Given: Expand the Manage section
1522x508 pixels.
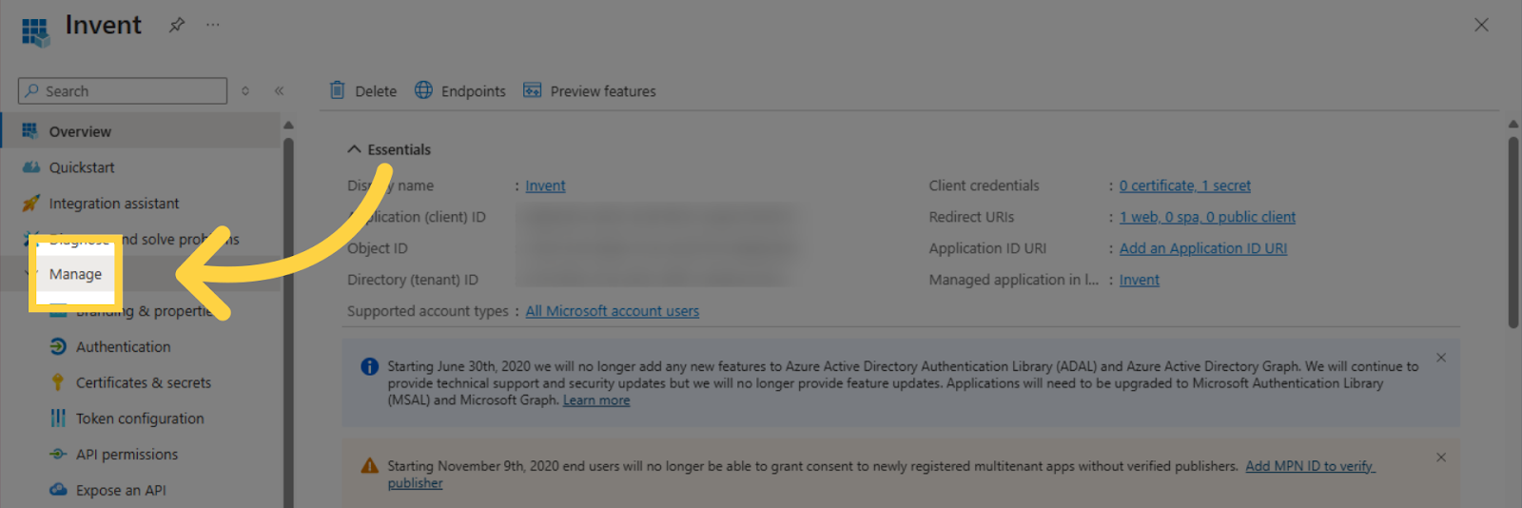Looking at the screenshot, I should click(x=75, y=274).
